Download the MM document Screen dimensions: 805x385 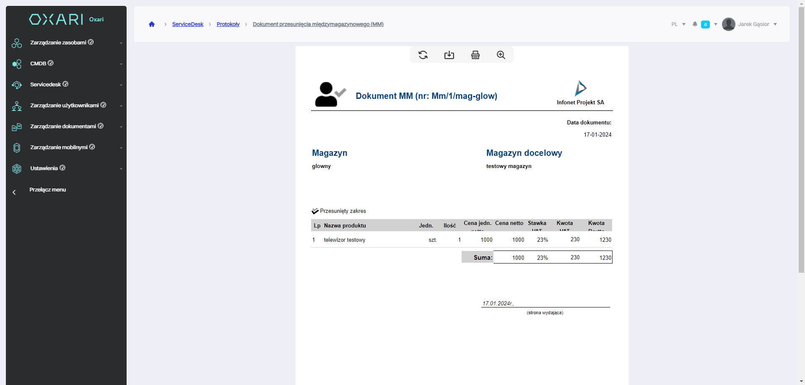point(449,55)
